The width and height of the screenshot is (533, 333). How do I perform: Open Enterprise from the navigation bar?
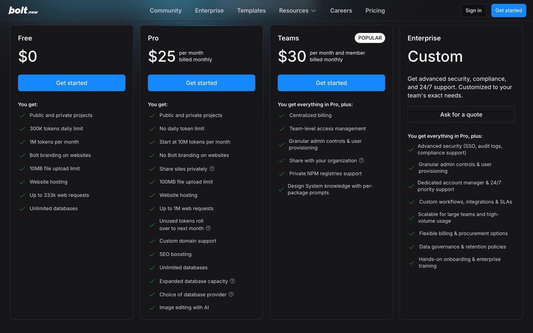[209, 10]
